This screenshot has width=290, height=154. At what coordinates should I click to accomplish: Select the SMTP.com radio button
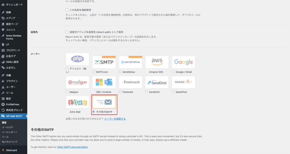[x=93, y=72]
